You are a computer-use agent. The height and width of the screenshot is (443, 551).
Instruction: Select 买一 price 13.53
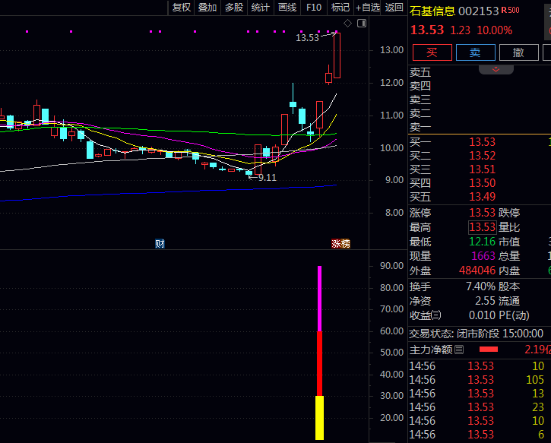[x=482, y=142]
